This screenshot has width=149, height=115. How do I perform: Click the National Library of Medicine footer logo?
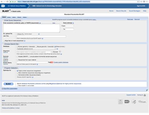coord(120,102)
